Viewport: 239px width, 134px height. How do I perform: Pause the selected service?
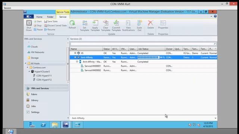click(x=38, y=29)
